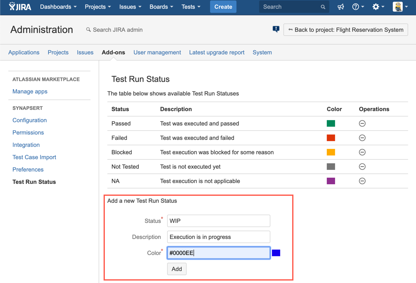416x283 pixels.
Task: Go back to project Flight Reservation System
Action: (346, 30)
